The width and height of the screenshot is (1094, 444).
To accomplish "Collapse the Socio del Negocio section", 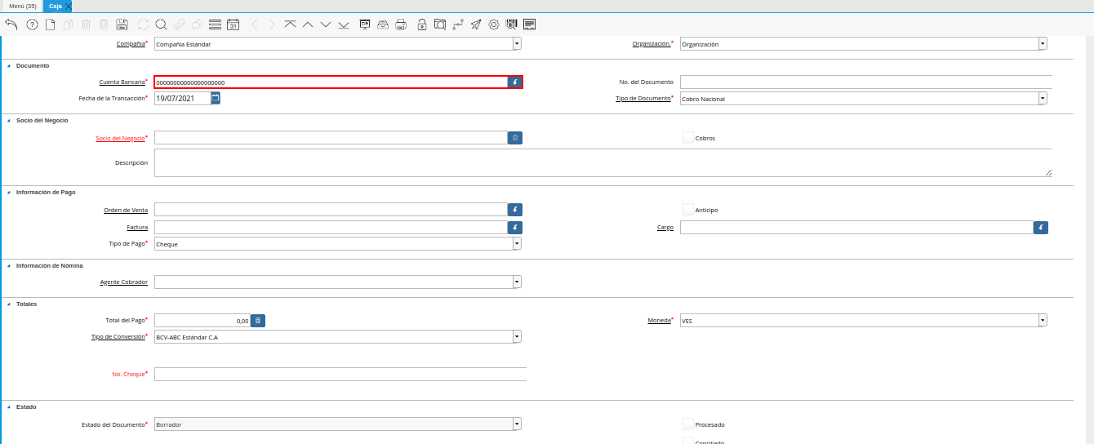I will (x=9, y=120).
